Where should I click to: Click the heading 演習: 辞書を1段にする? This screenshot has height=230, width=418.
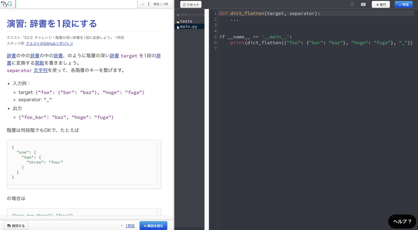[52, 24]
